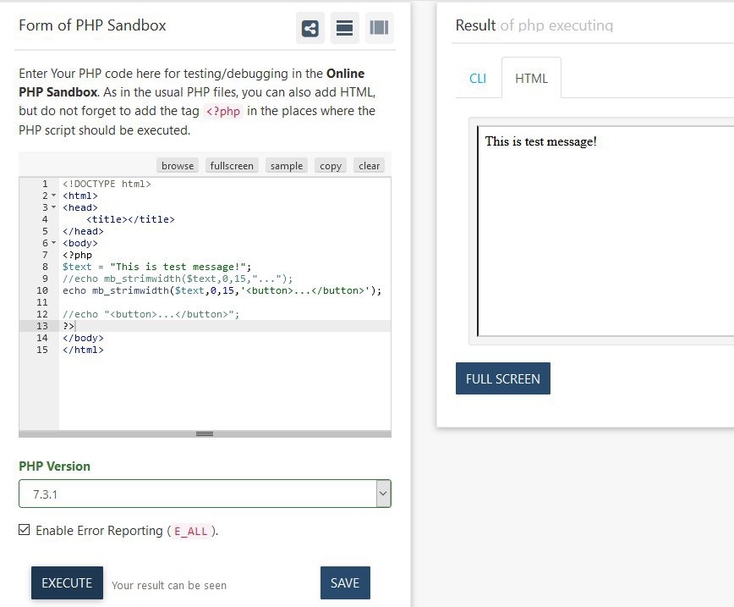Image resolution: width=734 pixels, height=607 pixels.
Task: Collapse the body tag fold arrow on line 6
Action: (x=53, y=243)
